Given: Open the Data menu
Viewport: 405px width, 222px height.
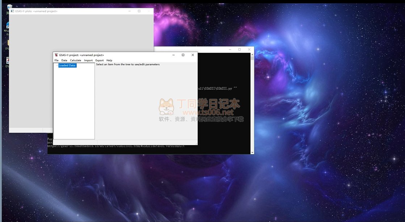Looking at the screenshot, I should [64, 60].
